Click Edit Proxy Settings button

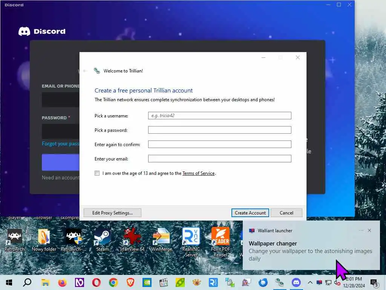pyautogui.click(x=112, y=213)
